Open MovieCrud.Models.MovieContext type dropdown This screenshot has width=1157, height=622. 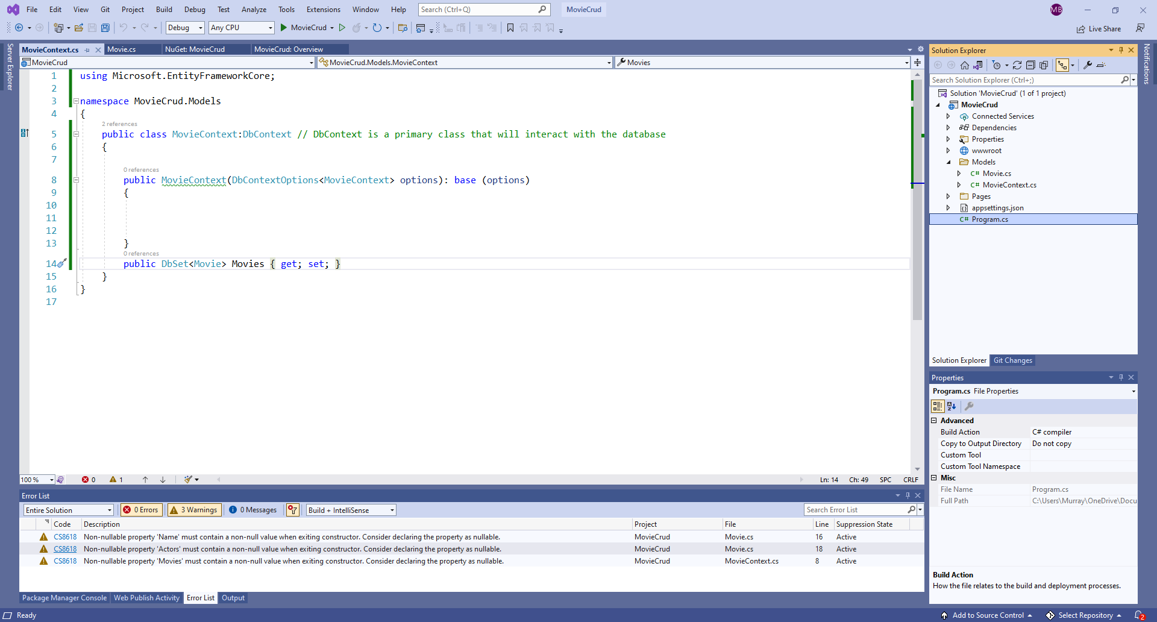click(x=465, y=63)
